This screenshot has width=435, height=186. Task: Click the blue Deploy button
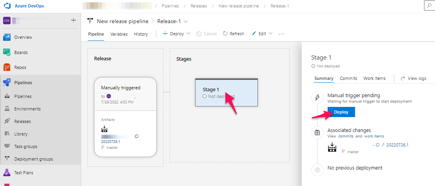tap(341, 112)
